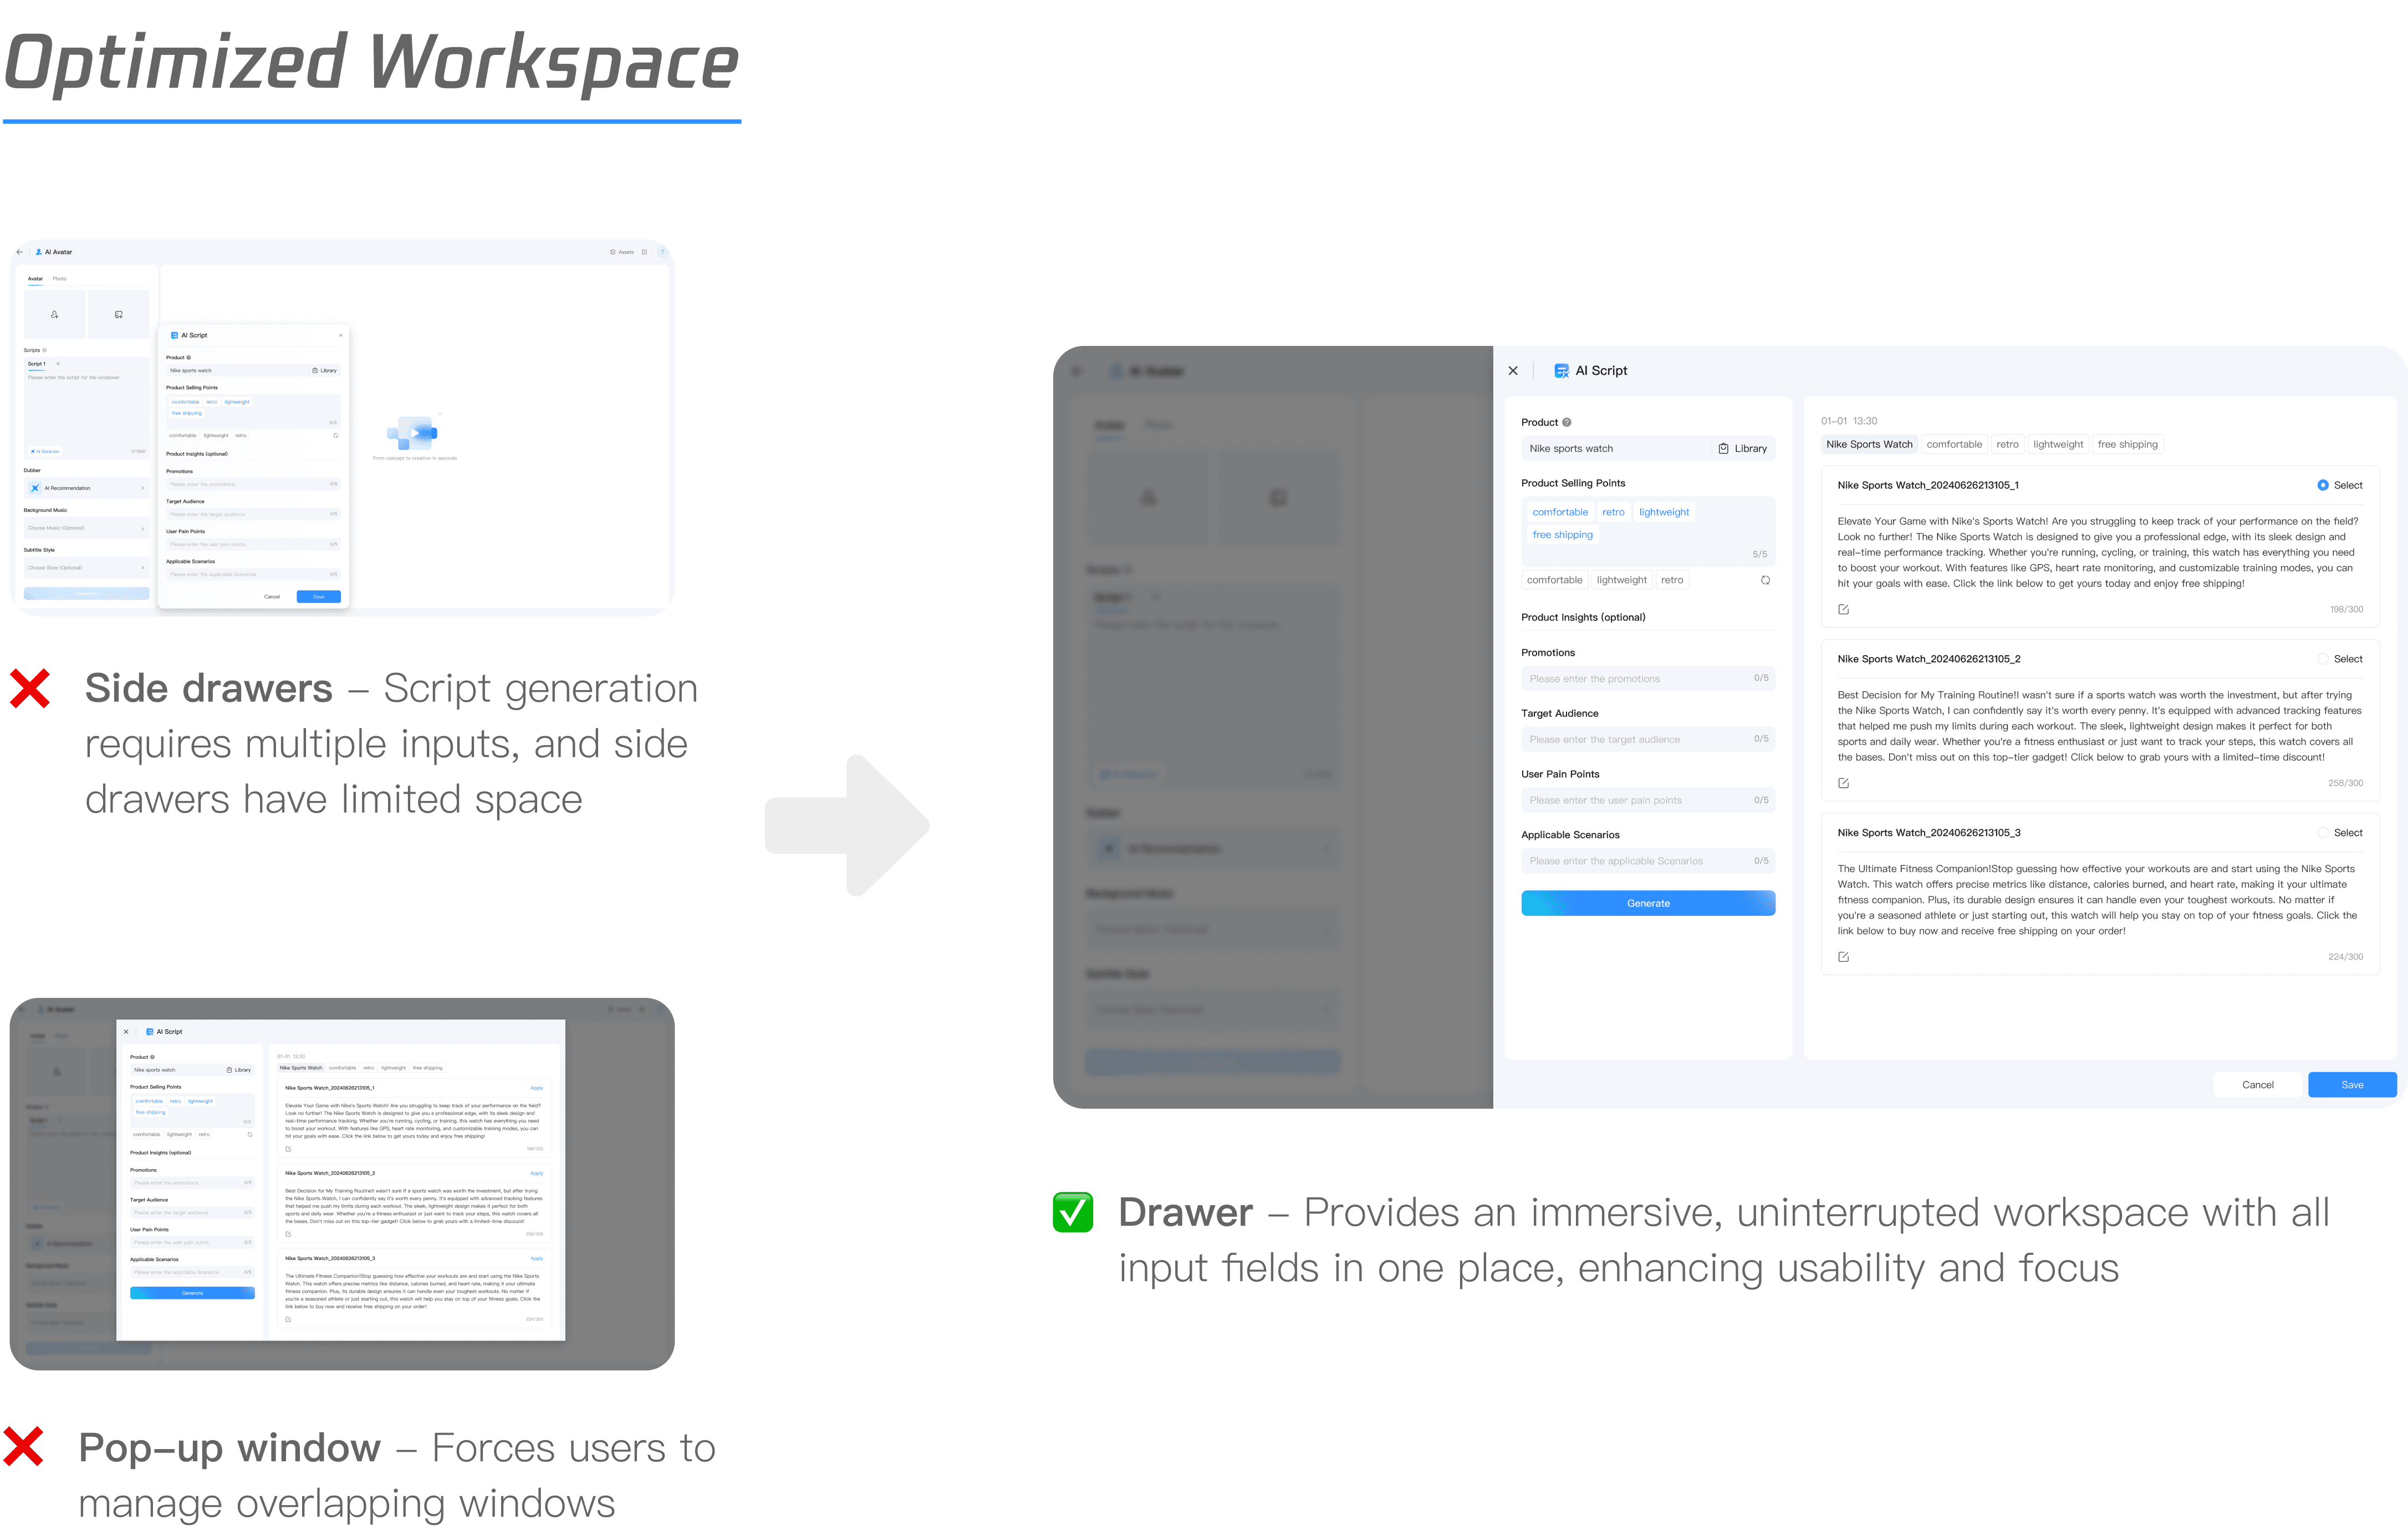Focus the Promotions input field

[1635, 679]
